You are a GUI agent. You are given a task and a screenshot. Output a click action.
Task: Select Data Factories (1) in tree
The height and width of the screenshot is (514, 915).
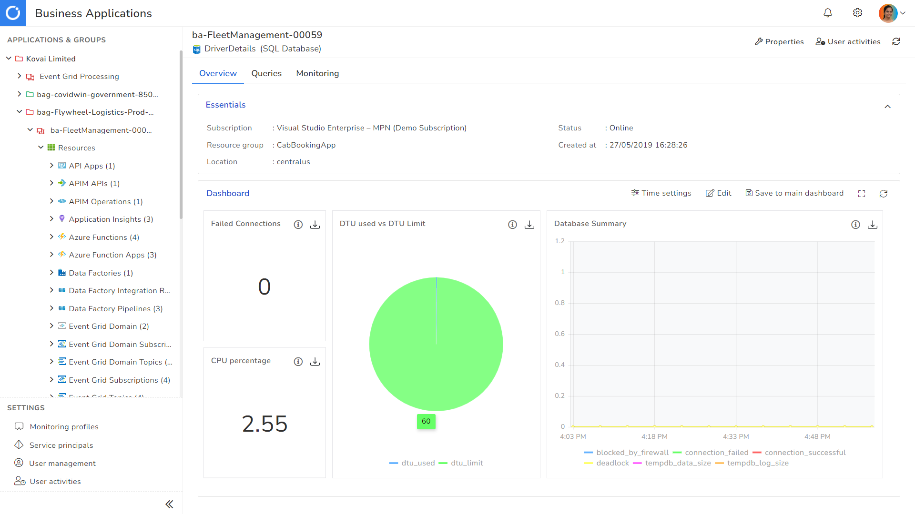(x=101, y=273)
